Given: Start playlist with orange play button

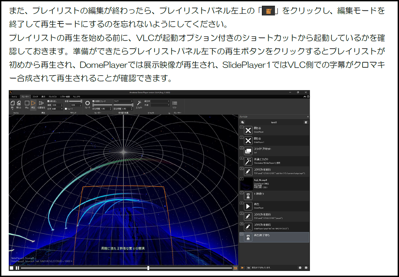Looking at the screenshot, I should click(242, 268).
